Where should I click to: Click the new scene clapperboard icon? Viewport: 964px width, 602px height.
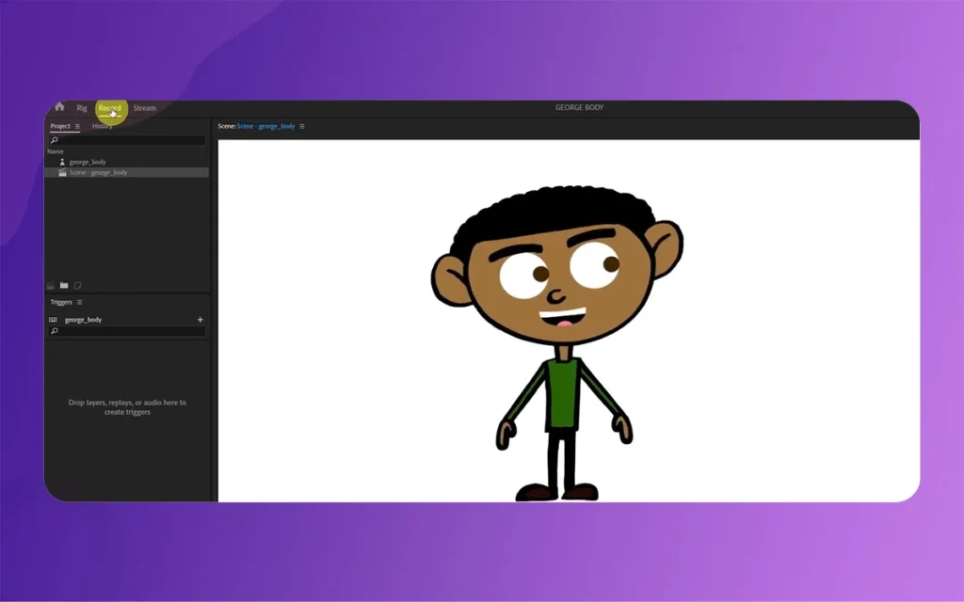51,285
